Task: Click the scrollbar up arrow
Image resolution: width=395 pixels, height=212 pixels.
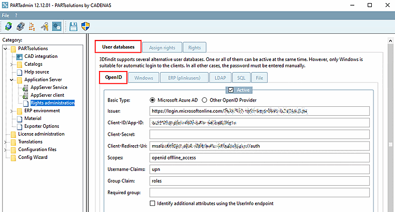Action: [x=390, y=41]
